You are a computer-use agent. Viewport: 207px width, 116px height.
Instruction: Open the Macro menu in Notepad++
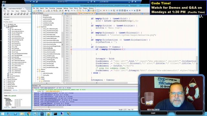pos(76,8)
